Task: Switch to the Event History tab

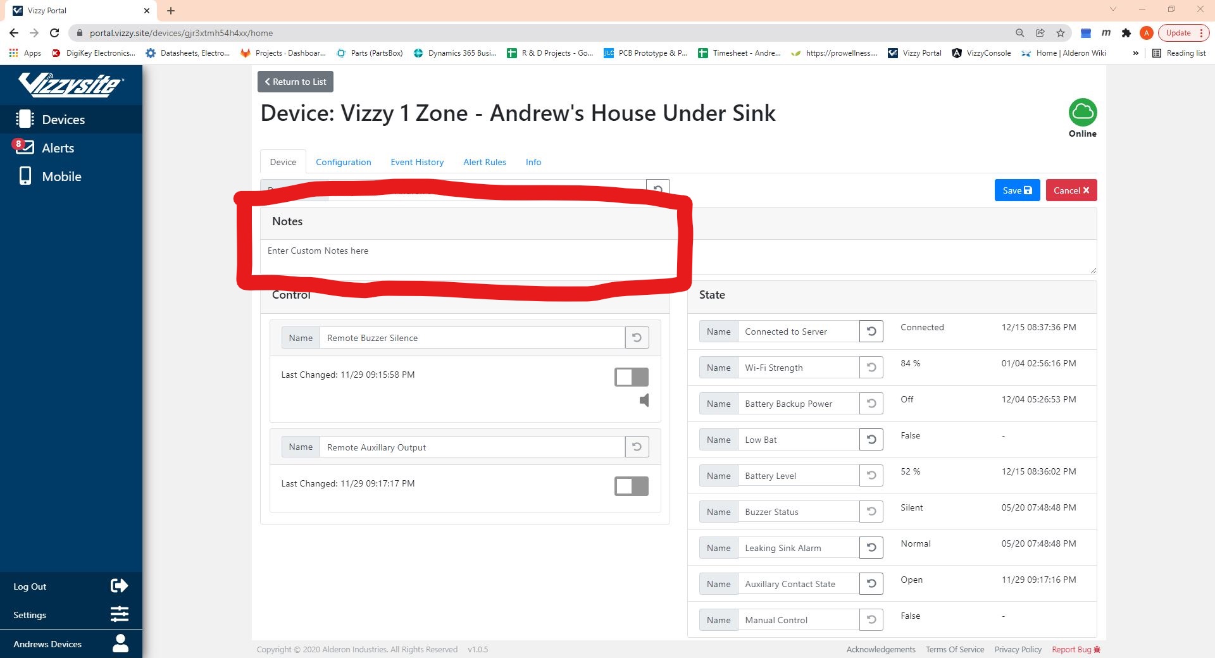Action: click(417, 162)
